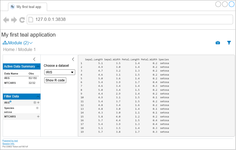236x150 pixels.
Task: Open the Module (2) navigation dropdown
Action: (18, 43)
